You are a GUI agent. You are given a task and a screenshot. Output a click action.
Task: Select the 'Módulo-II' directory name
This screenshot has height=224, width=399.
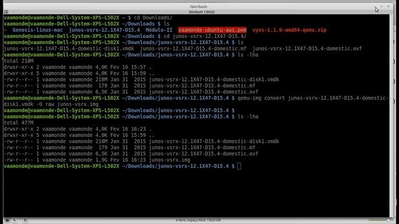[159, 30]
